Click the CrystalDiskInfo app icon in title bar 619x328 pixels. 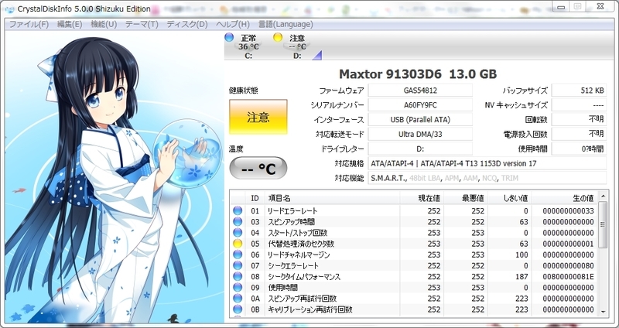(x=10, y=9)
